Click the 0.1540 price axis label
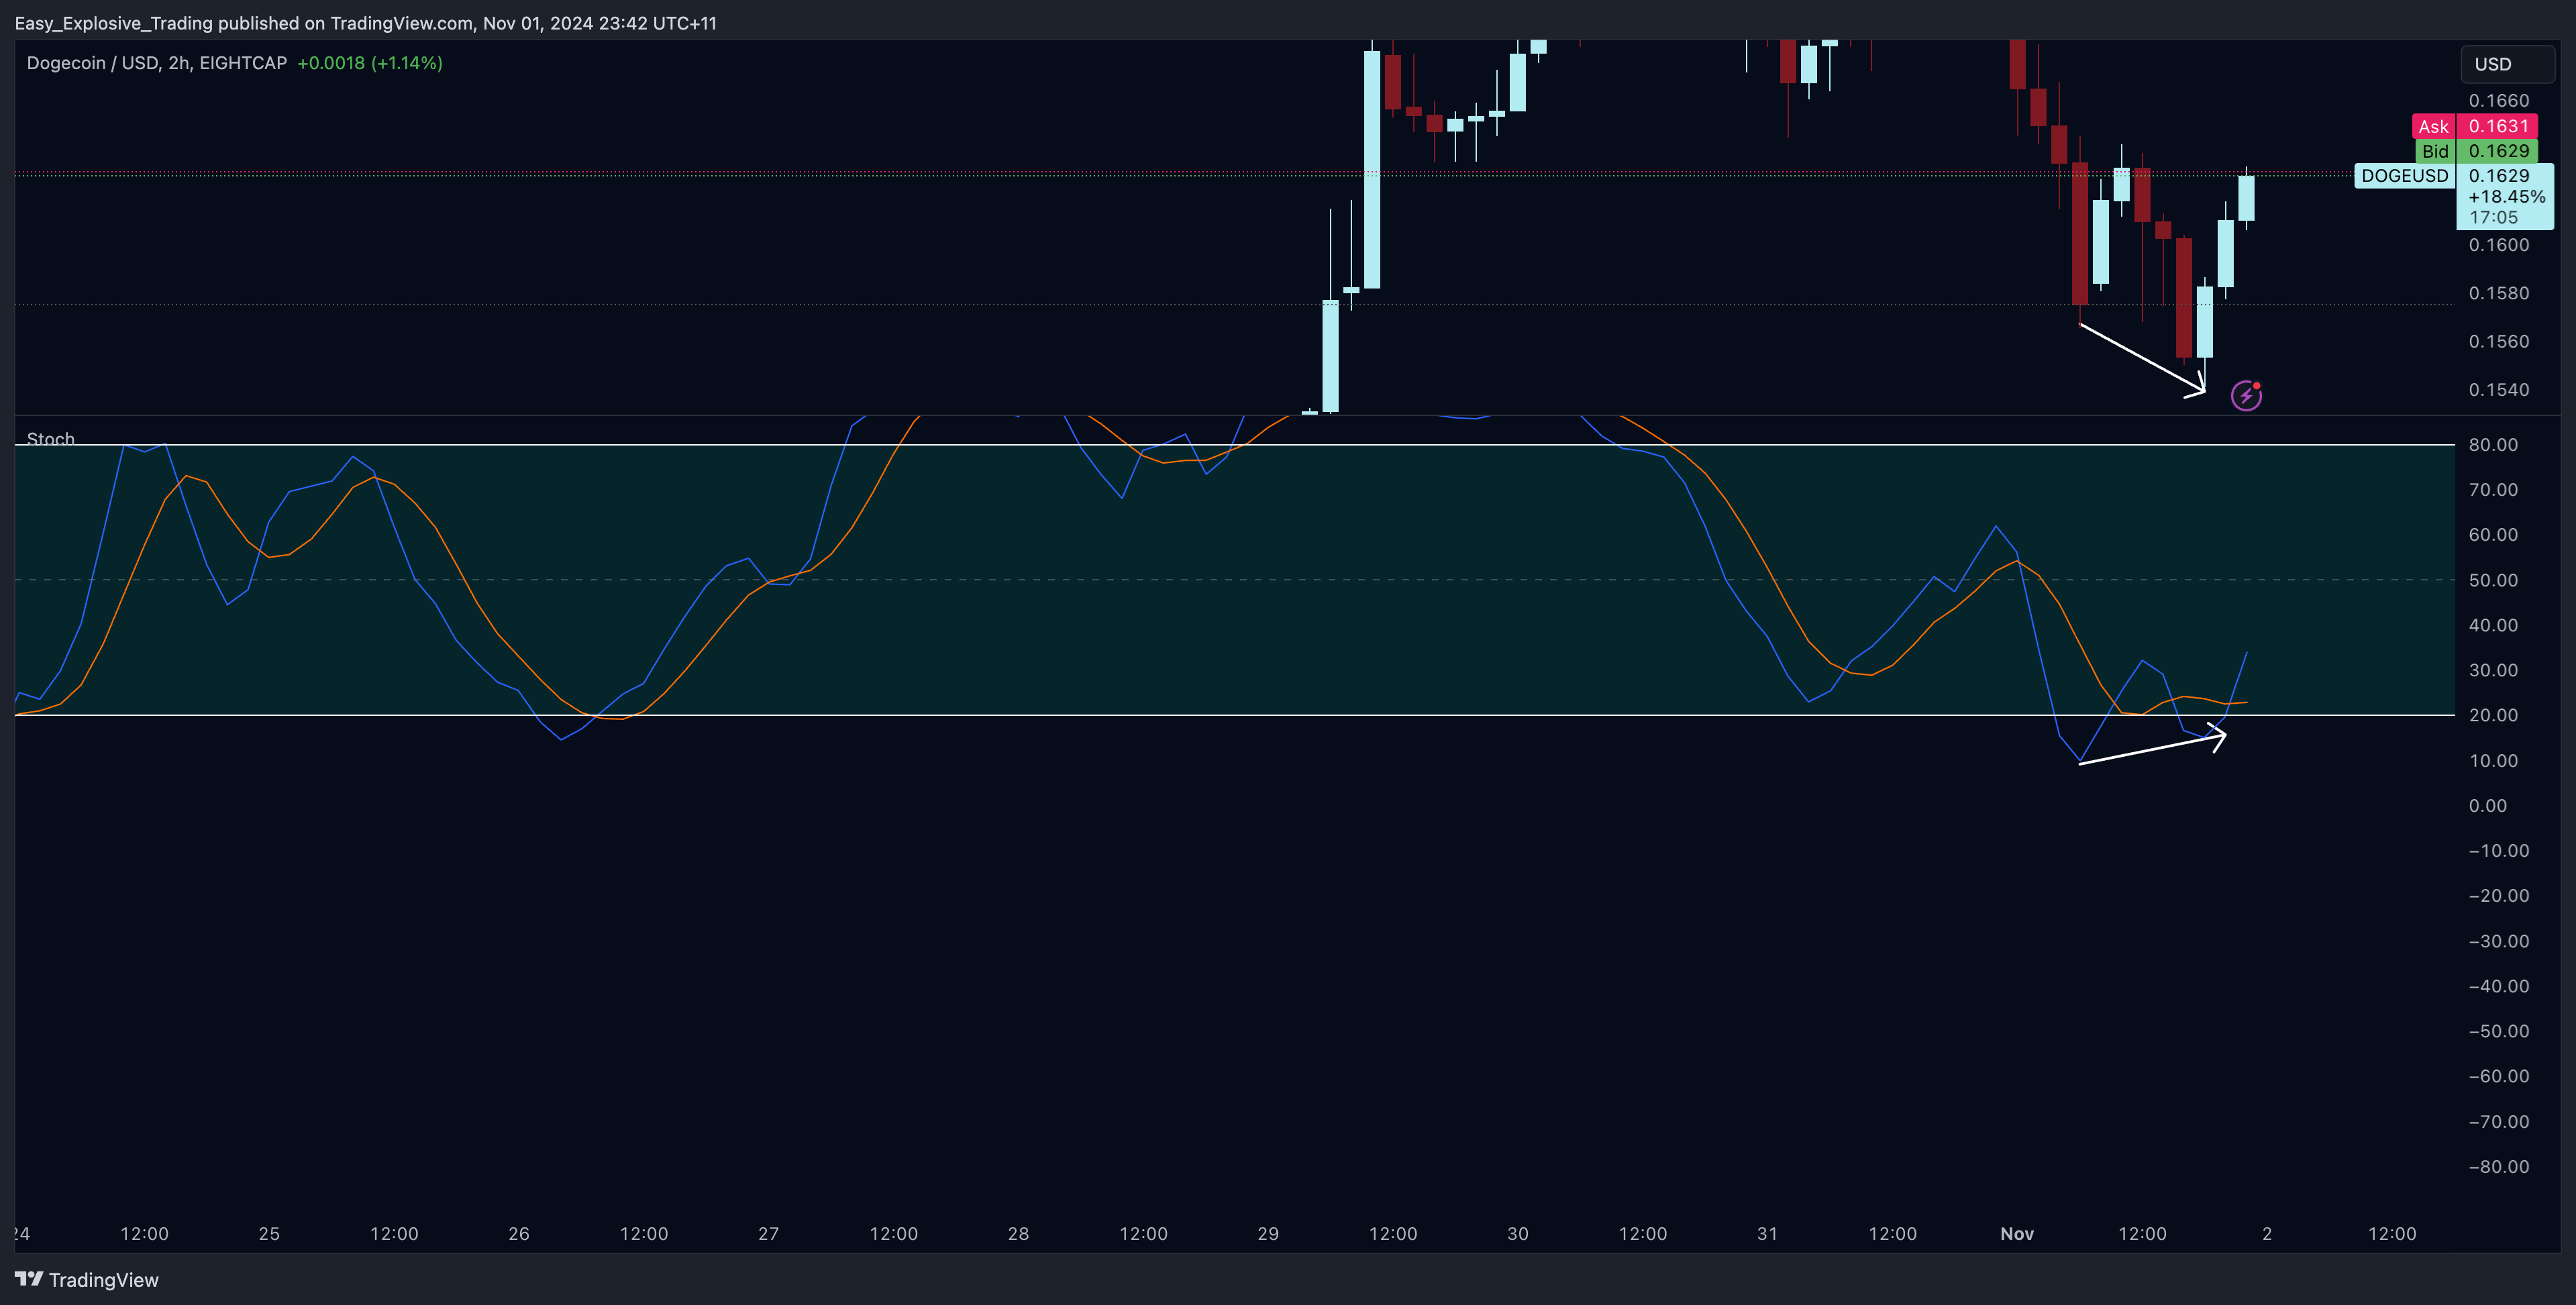2576x1305 pixels. (2498, 390)
